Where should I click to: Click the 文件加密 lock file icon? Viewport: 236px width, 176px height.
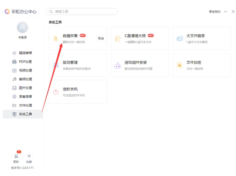pyautogui.click(x=180, y=65)
